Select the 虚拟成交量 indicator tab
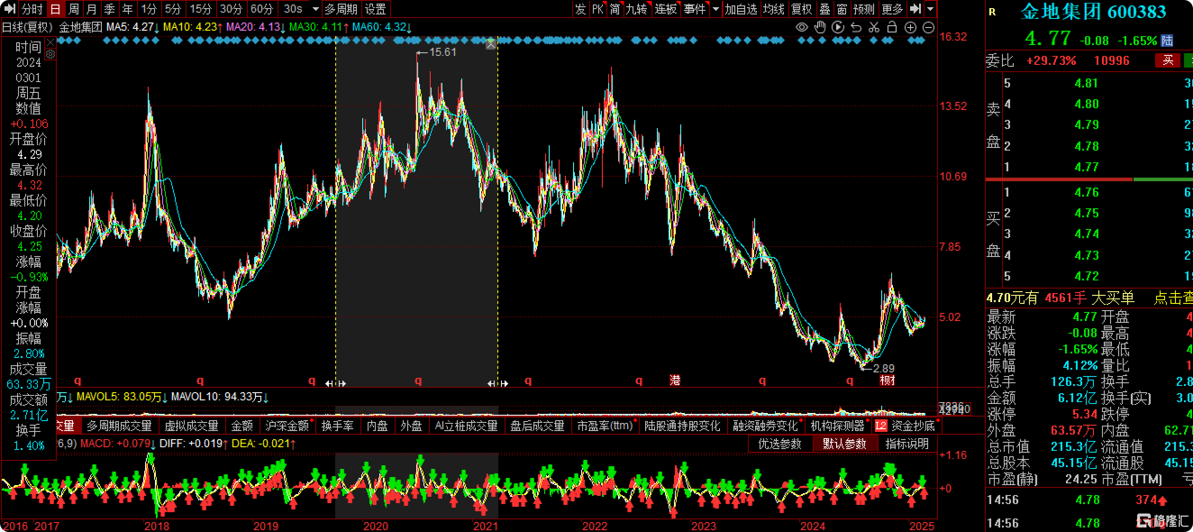Image resolution: width=1193 pixels, height=532 pixels. (x=191, y=426)
